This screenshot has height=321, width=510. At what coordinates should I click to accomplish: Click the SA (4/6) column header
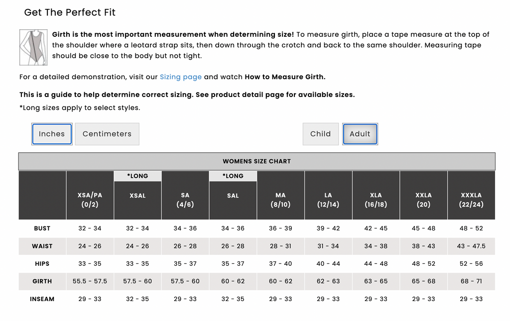(x=185, y=195)
